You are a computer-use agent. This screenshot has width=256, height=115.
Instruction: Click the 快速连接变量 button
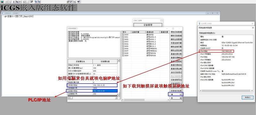point(176,43)
